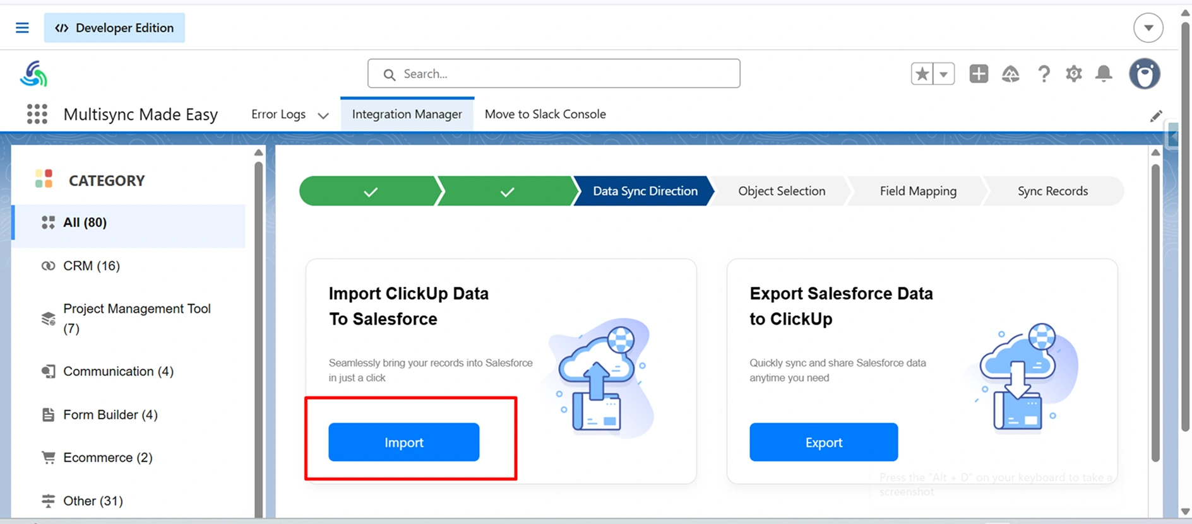Viewport: 1192px width, 524px height.
Task: Click 'Quickly sync and share' description
Action: click(x=838, y=371)
